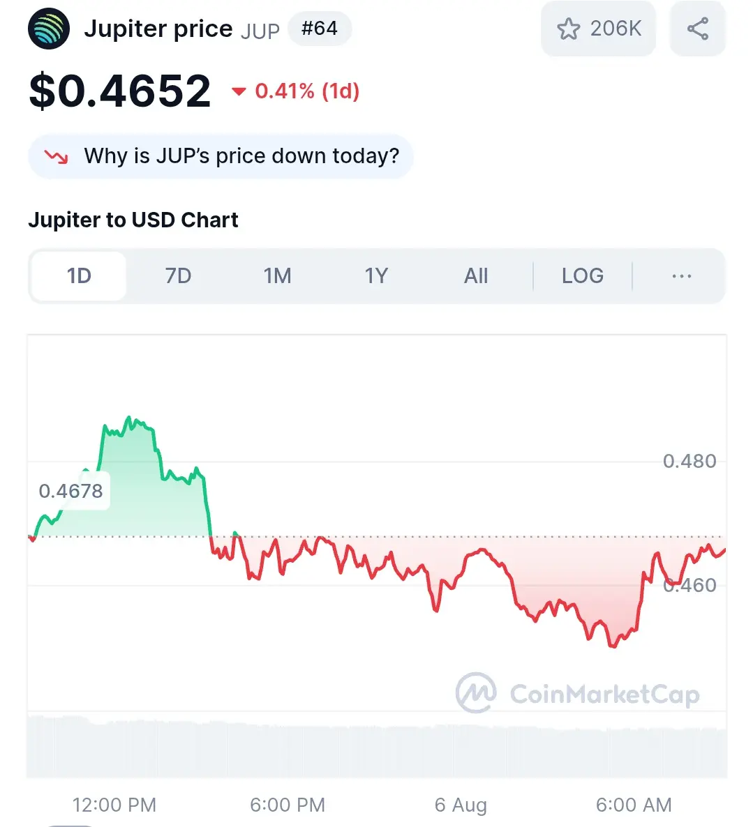753x827 pixels.
Task: Switch to the 7D chart range
Action: click(178, 276)
